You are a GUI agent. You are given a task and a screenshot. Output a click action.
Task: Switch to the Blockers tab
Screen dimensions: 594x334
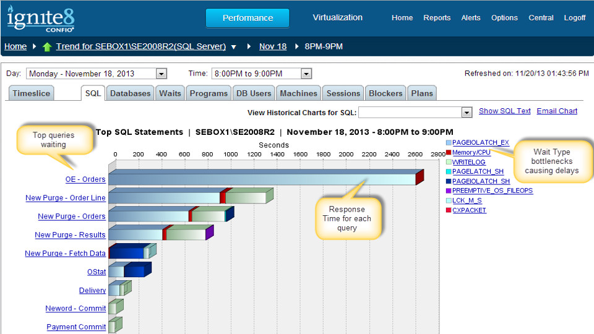(x=385, y=93)
